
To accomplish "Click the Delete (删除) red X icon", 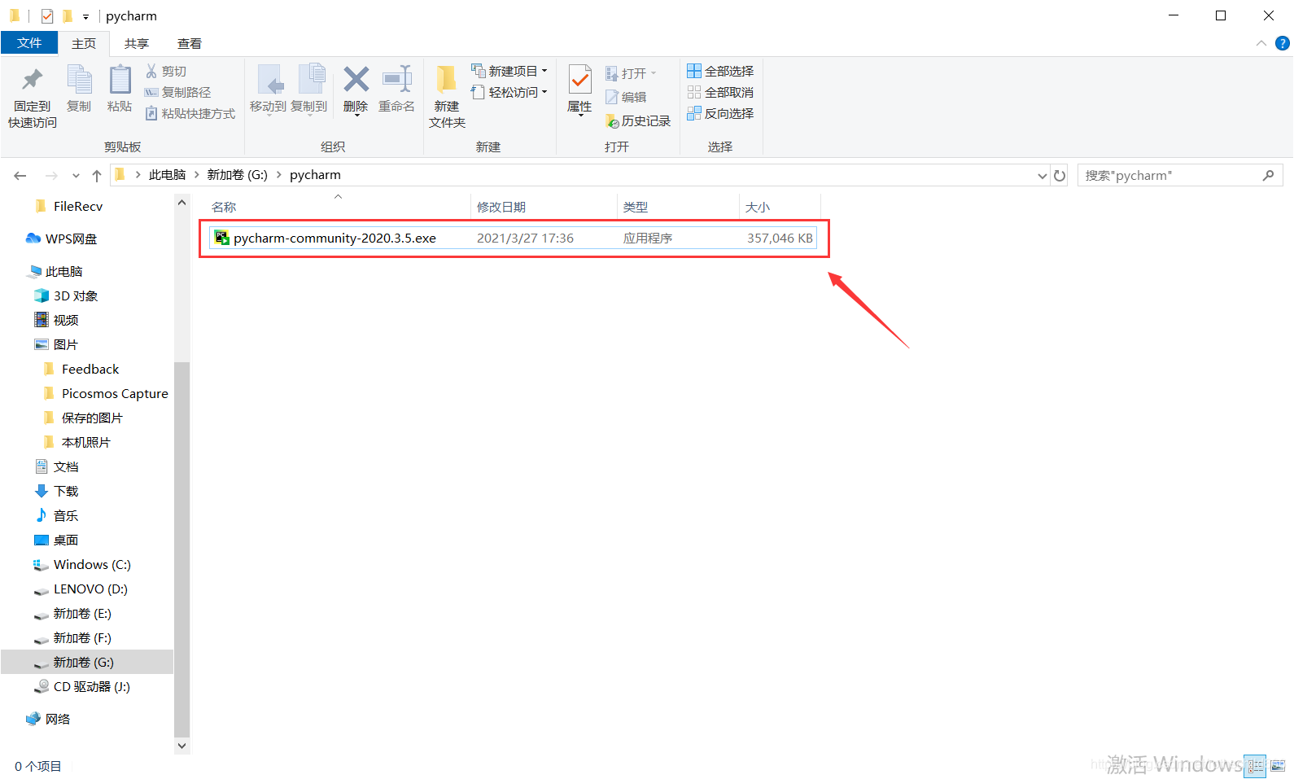I will [x=356, y=80].
